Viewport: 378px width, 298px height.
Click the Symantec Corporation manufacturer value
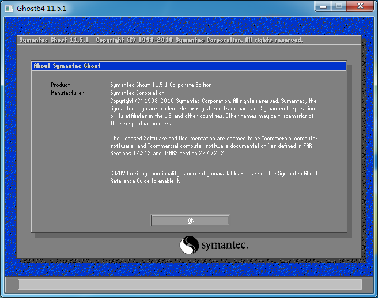point(137,93)
